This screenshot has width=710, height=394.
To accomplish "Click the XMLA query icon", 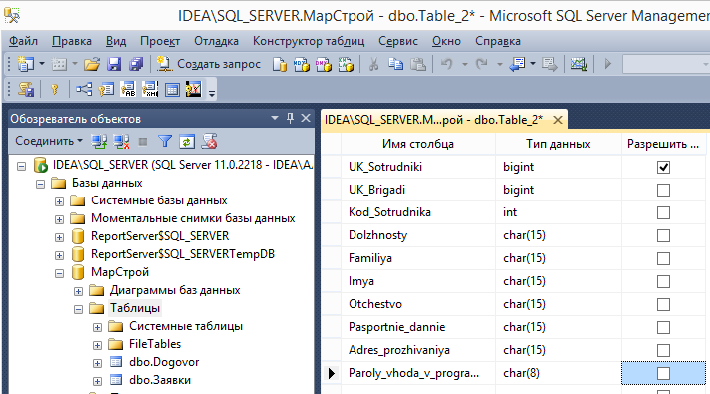I will click(346, 64).
